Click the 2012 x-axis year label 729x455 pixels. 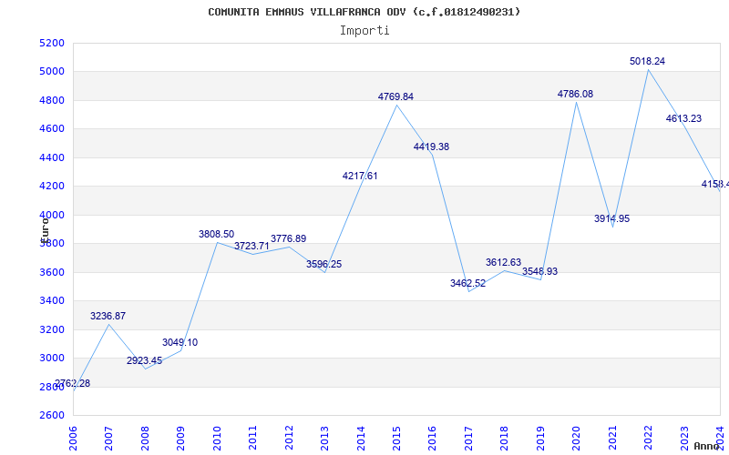289,439
